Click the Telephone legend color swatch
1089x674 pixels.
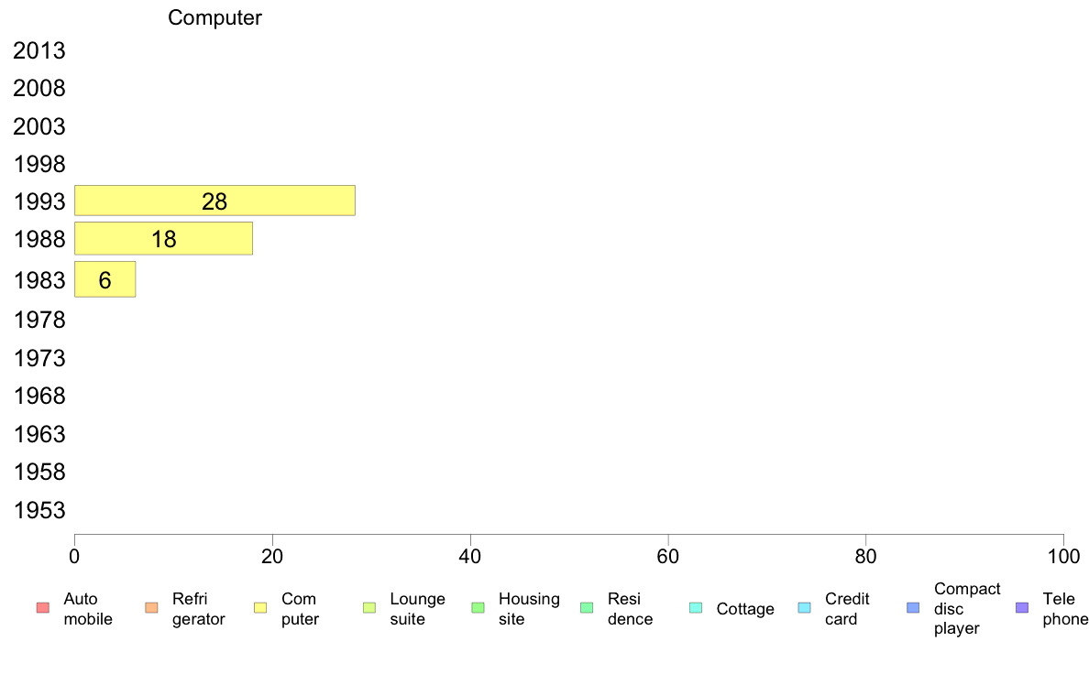1022,608
